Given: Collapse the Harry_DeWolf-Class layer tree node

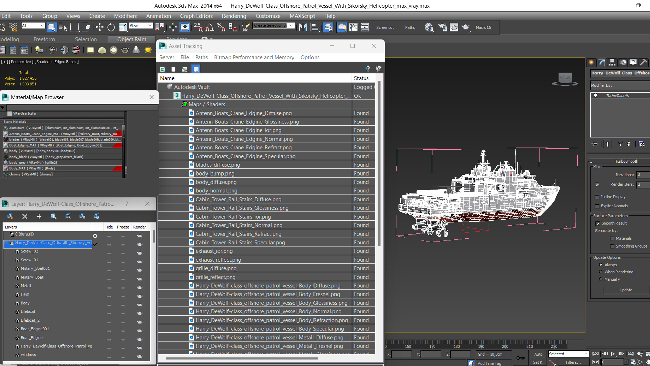Looking at the screenshot, I should 6,243.
